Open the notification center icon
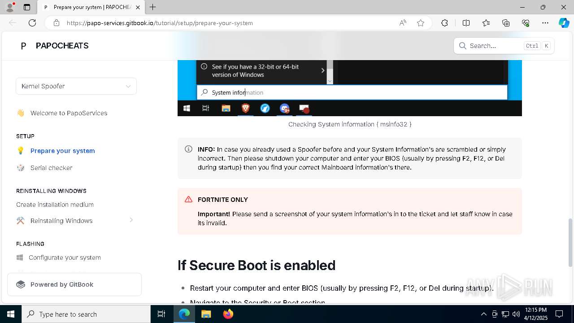This screenshot has height=323, width=574. click(x=559, y=314)
